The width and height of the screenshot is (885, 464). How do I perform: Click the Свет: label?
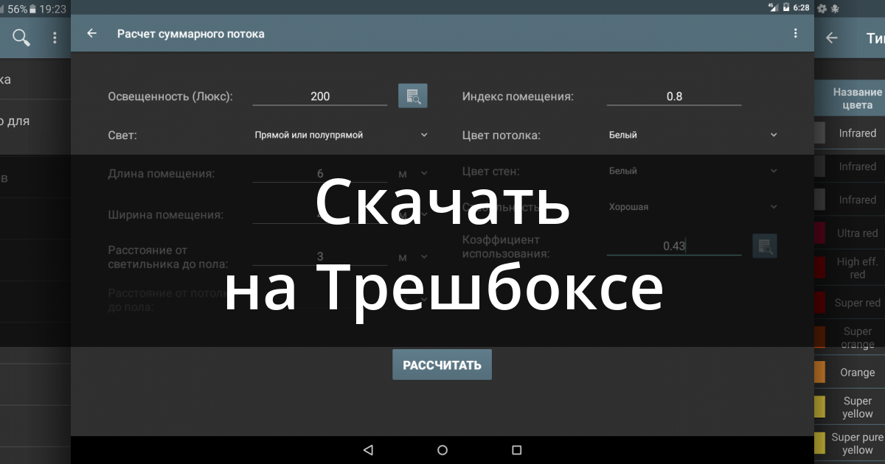(122, 136)
